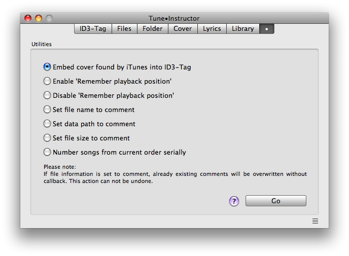Open the Cover tab
The image size is (349, 256).
coord(183,29)
